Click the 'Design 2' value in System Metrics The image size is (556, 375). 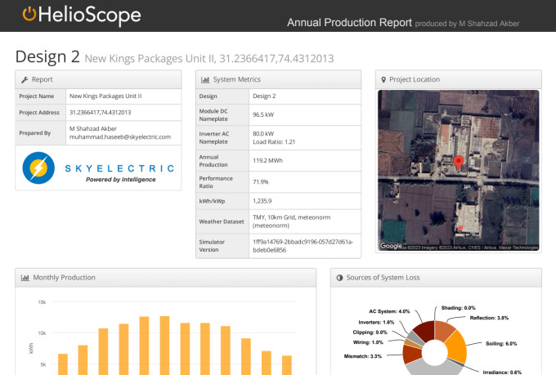tap(264, 96)
